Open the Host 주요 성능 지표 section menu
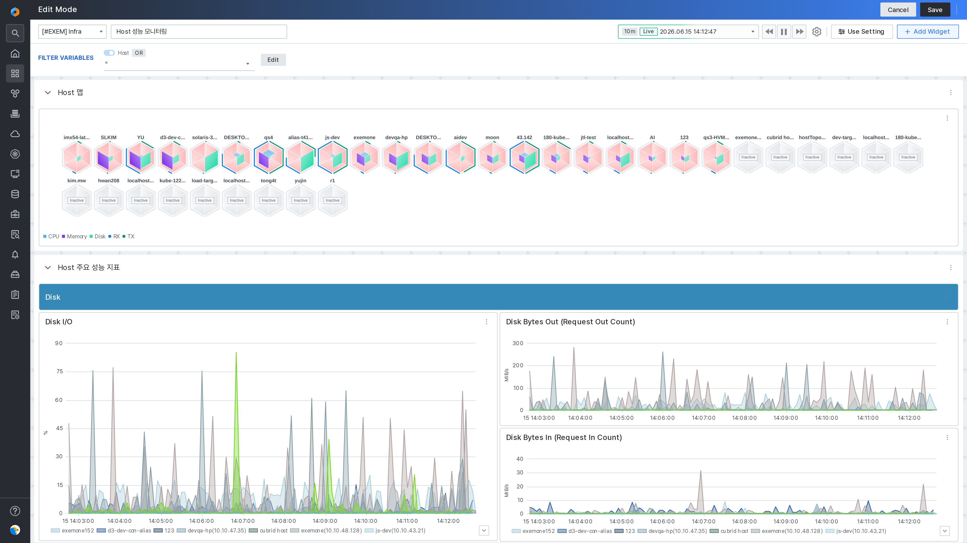Image resolution: width=967 pixels, height=543 pixels. pyautogui.click(x=951, y=267)
